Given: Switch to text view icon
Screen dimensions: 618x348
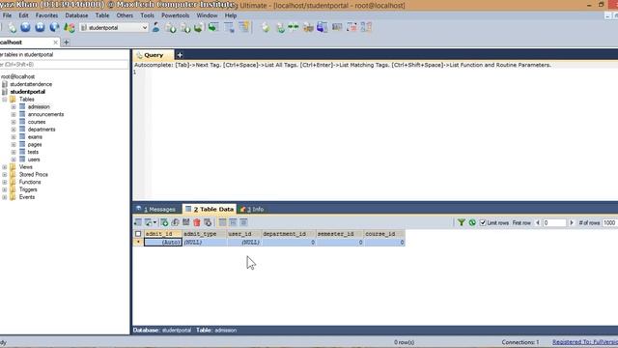Looking at the screenshot, I should (243, 222).
